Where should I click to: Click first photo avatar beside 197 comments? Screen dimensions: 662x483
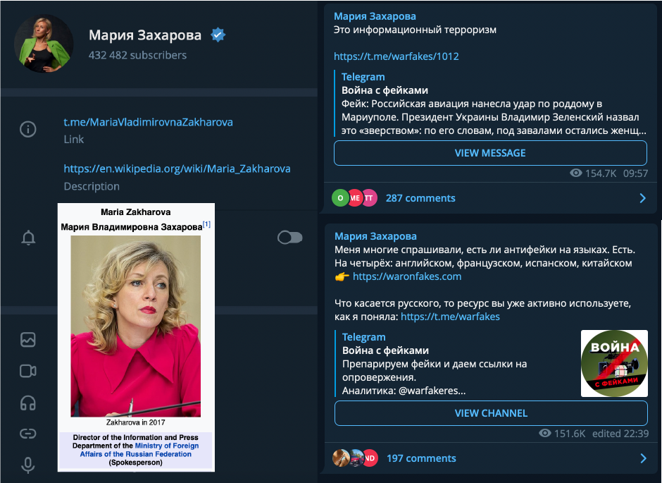(x=341, y=458)
